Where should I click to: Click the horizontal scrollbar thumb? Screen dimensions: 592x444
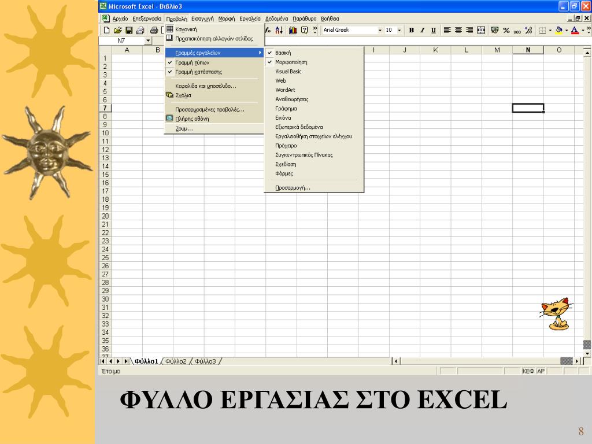tap(567, 361)
